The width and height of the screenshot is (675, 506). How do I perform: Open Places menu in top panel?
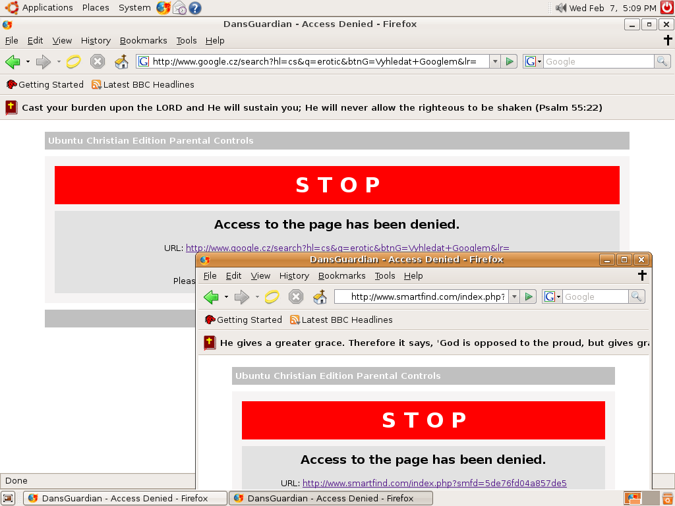click(96, 8)
